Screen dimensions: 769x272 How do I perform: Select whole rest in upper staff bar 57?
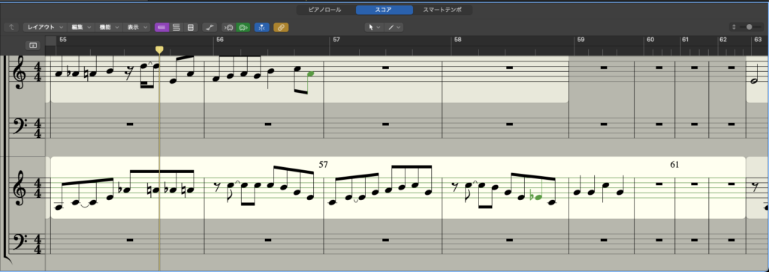coord(384,67)
